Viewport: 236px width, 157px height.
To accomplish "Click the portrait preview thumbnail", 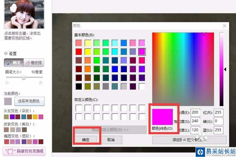I will pos(24,14).
